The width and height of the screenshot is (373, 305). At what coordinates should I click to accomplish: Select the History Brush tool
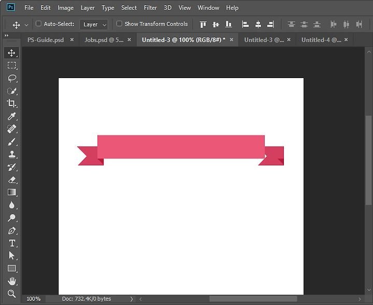pos(11,167)
